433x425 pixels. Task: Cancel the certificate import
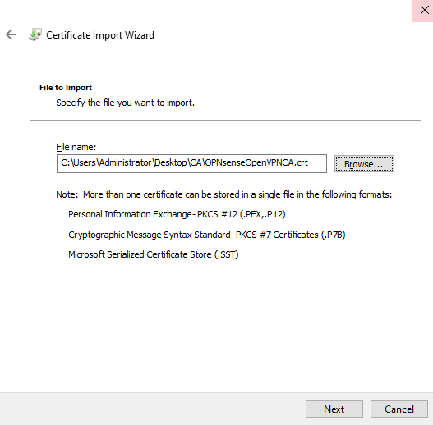click(399, 409)
